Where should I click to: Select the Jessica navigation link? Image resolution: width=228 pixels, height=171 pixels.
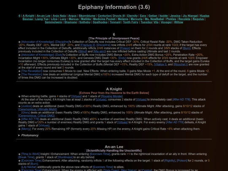tap(175, 16)
